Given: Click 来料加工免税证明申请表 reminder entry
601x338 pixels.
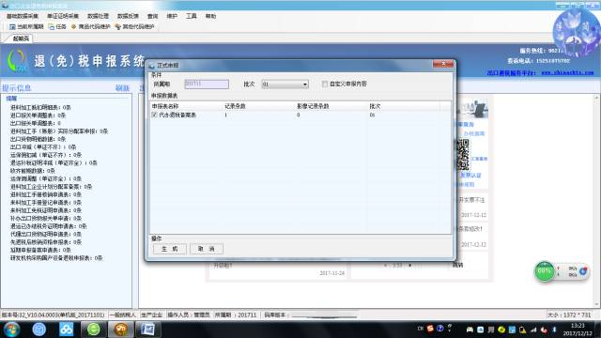Looking at the screenshot, I should (x=46, y=210).
